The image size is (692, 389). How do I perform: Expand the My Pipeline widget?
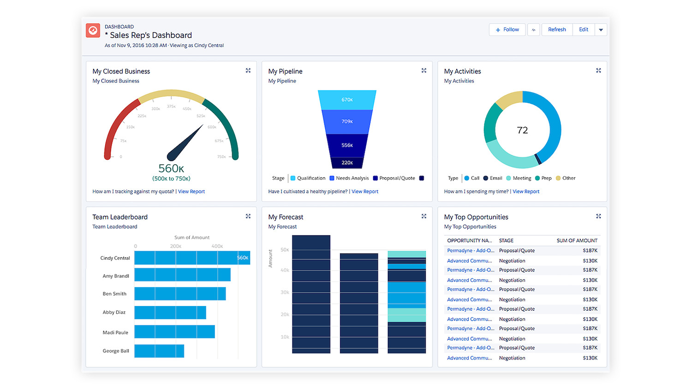click(x=424, y=71)
